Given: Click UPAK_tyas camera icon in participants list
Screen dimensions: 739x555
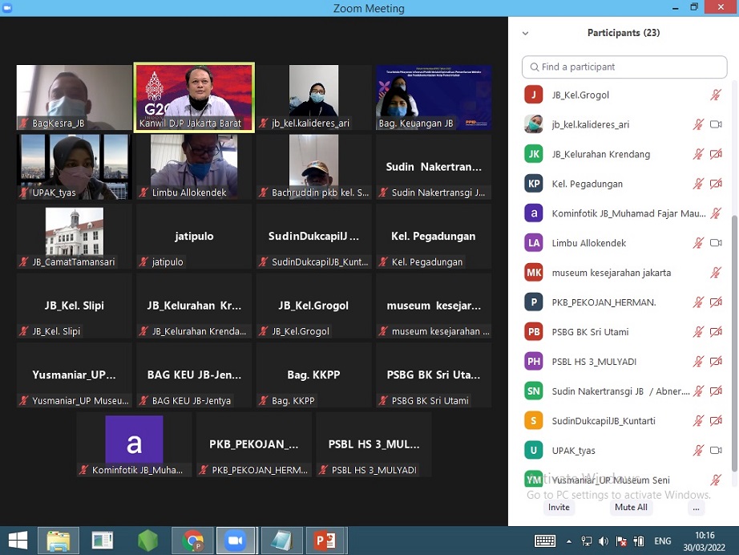Looking at the screenshot, I should tap(716, 450).
